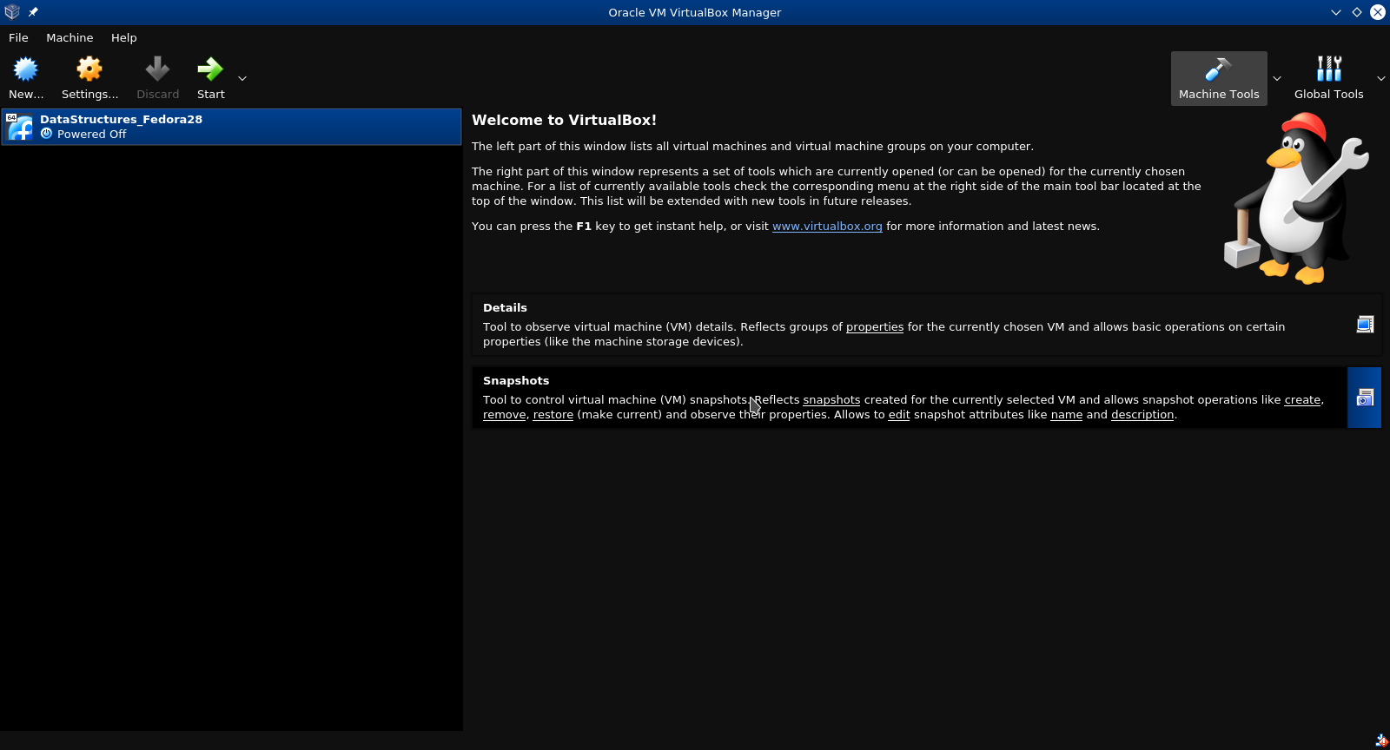Image resolution: width=1390 pixels, height=750 pixels.
Task: Open the Details tool via its icon
Action: tap(1365, 325)
